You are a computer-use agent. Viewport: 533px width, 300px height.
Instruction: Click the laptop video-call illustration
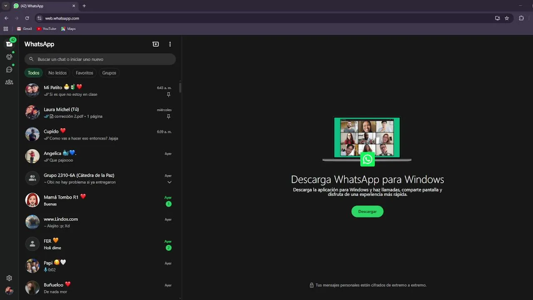367,142
